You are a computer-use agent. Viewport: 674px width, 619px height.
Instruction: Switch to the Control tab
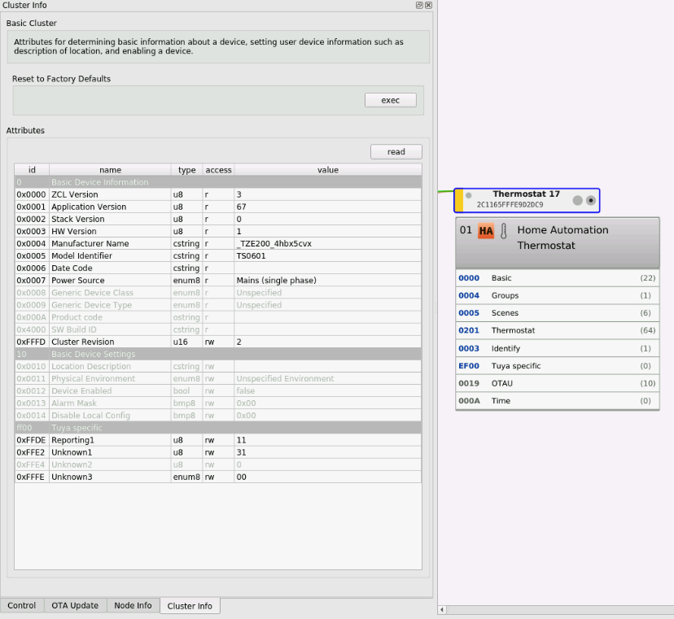tap(22, 605)
